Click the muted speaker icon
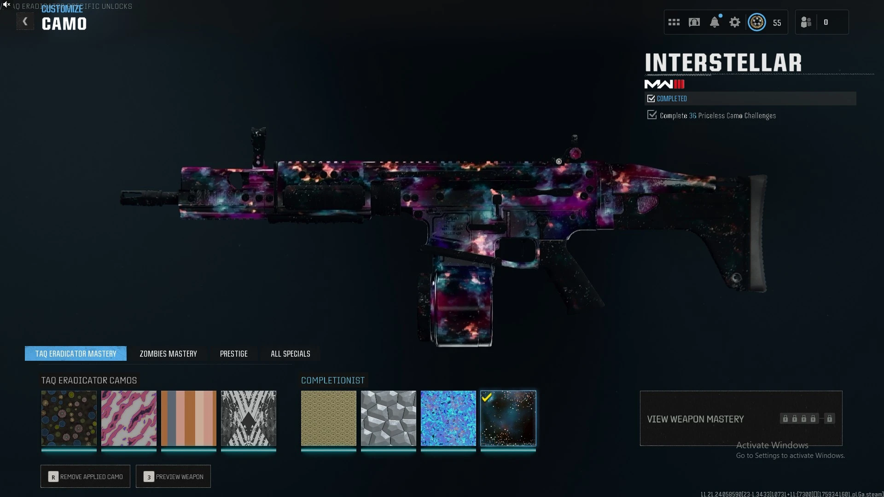884x497 pixels. coord(6,4)
